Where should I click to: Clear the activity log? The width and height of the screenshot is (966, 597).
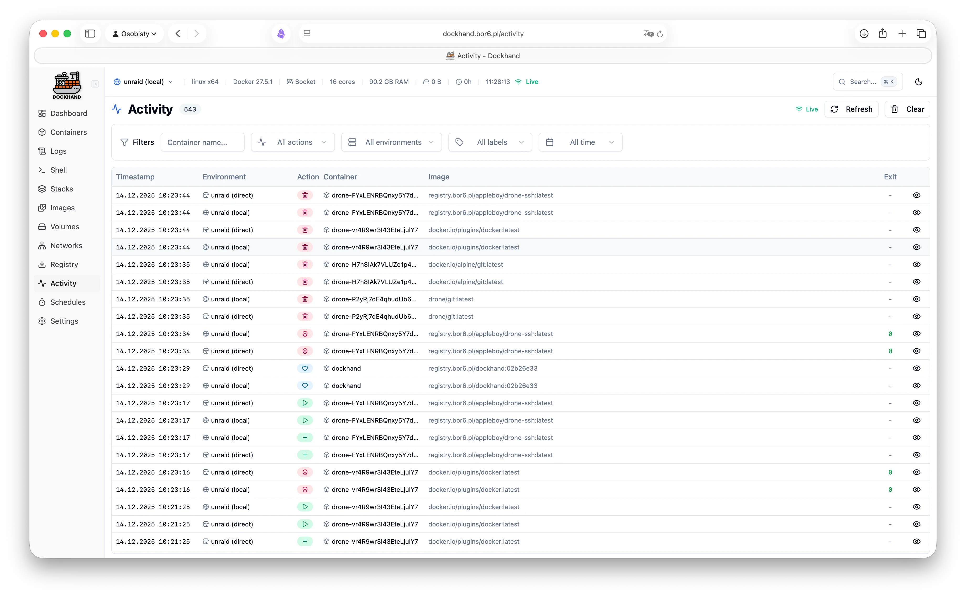pyautogui.click(x=907, y=109)
